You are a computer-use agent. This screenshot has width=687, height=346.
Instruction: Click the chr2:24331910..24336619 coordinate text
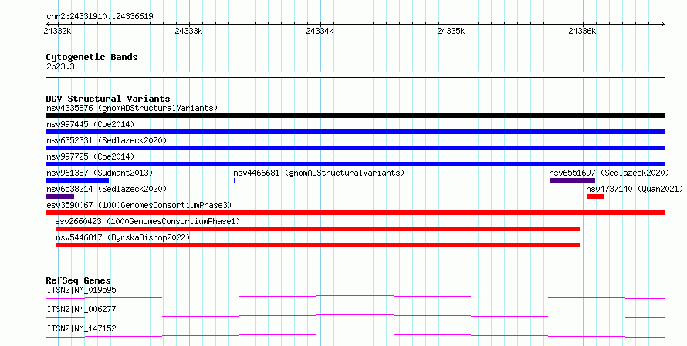(x=100, y=17)
